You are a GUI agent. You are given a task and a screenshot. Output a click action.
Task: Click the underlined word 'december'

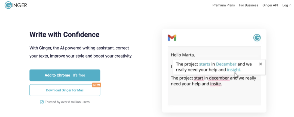(x=219, y=78)
